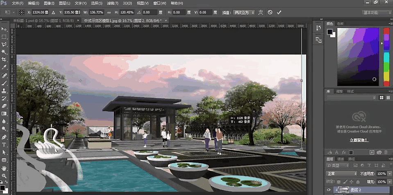
Task: Toggle relative positioning triangle for reference point
Action: (53, 12)
